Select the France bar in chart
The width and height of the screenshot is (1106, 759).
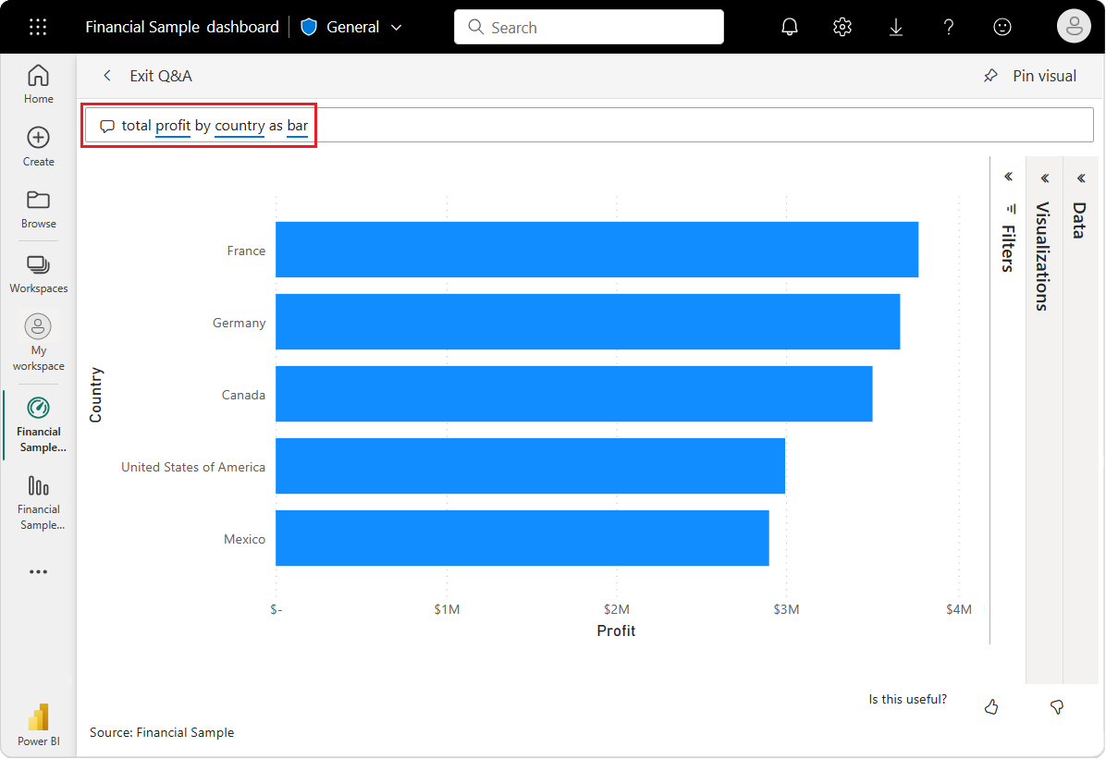pos(596,250)
